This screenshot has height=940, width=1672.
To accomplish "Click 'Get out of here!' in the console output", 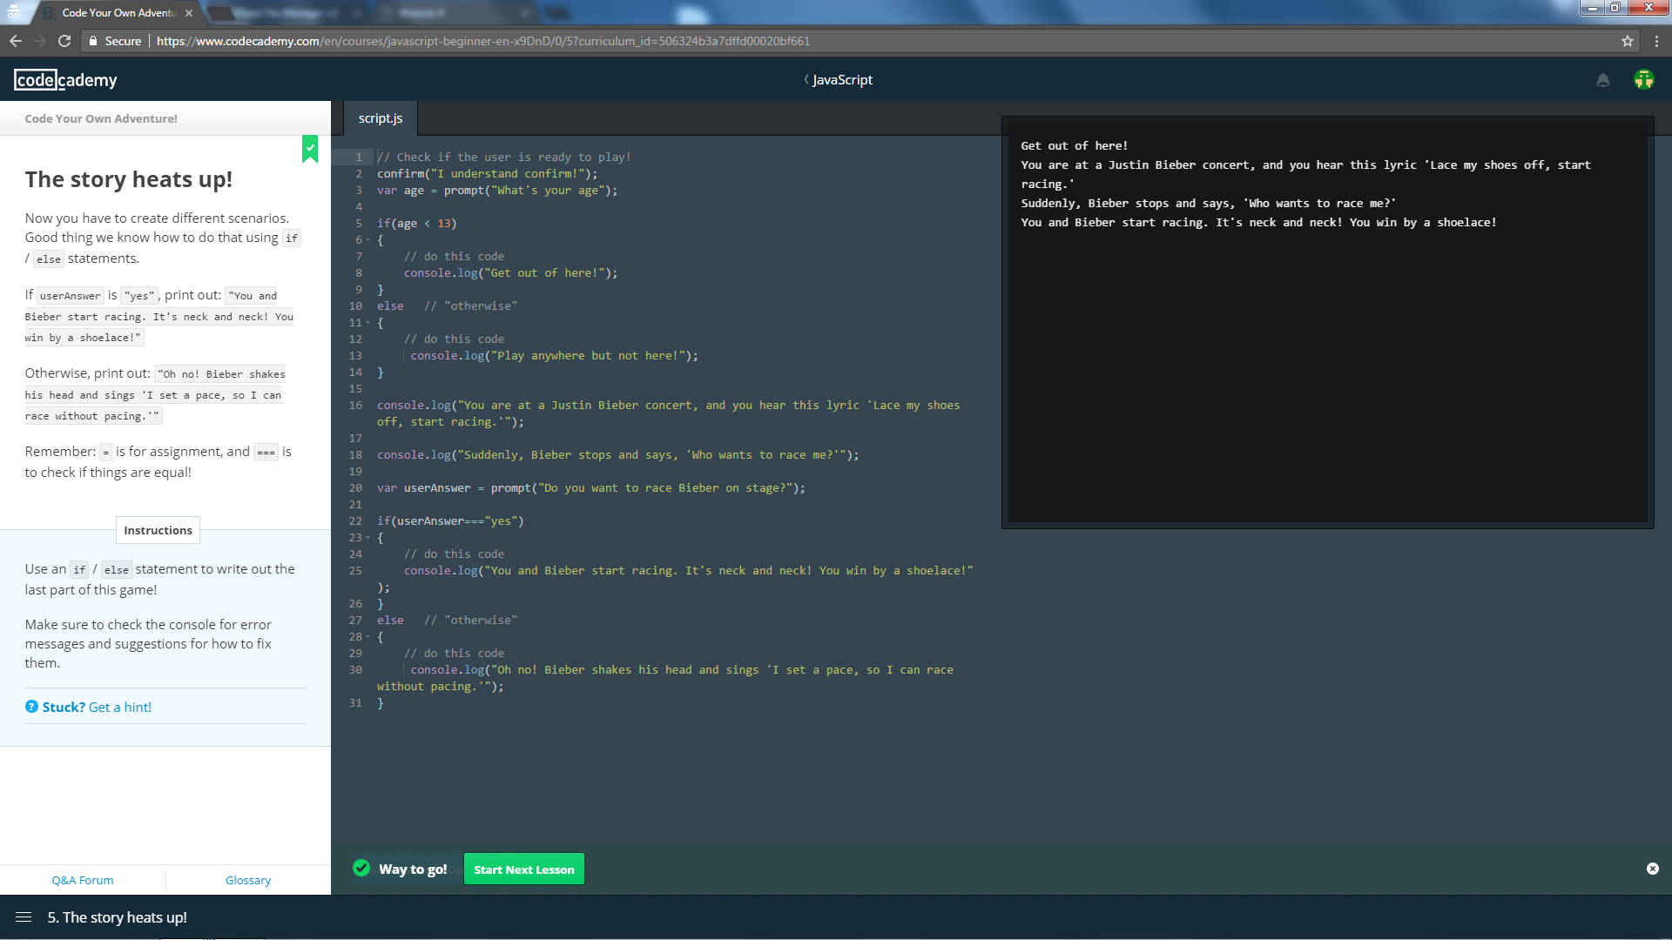I will coord(1074,146).
